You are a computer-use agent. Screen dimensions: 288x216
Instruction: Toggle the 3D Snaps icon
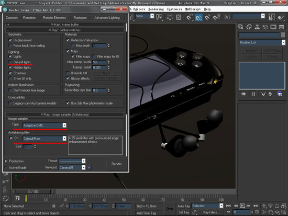click(x=189, y=17)
